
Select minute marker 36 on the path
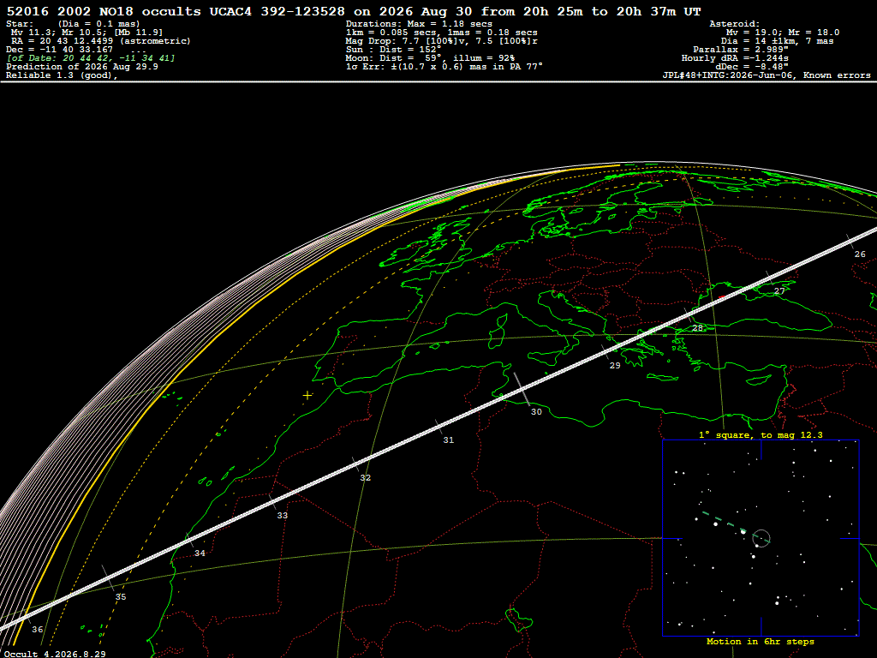pyautogui.click(x=38, y=630)
